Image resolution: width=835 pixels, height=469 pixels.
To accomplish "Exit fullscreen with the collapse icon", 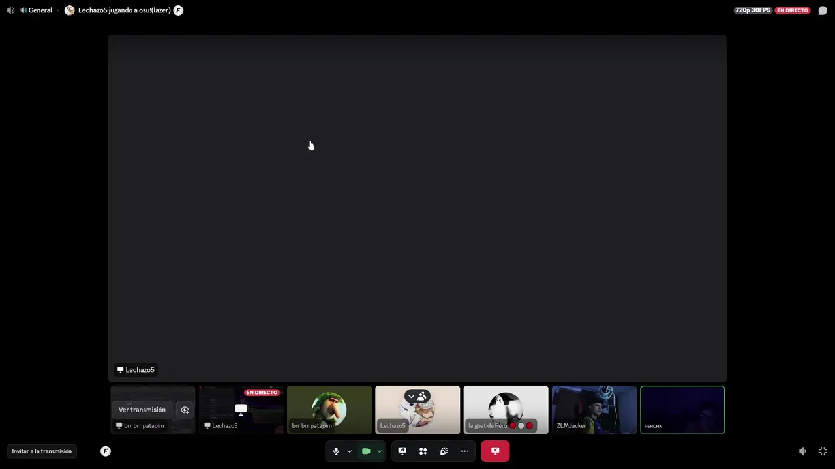I will (823, 451).
